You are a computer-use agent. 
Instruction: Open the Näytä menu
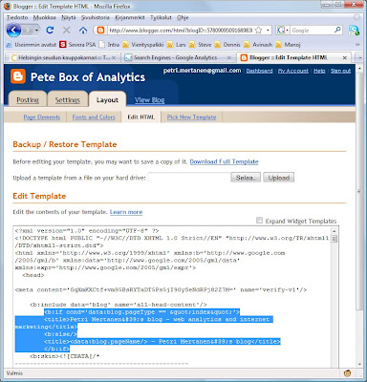(69, 17)
